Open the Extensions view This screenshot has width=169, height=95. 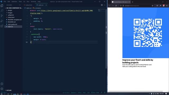(x=2, y=26)
